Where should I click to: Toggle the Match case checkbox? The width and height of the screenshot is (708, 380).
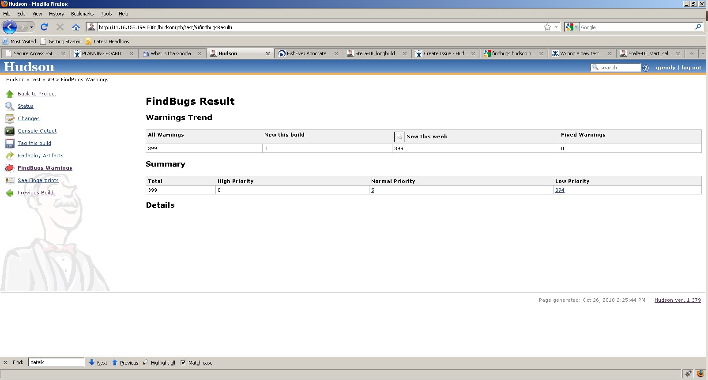(x=183, y=362)
